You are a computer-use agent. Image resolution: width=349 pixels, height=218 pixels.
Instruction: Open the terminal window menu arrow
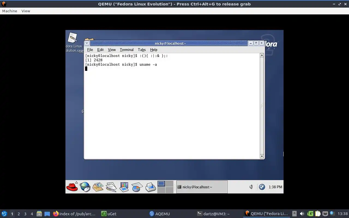coord(87,43)
